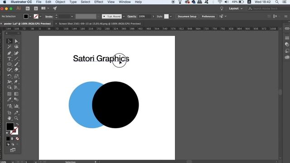Screen dimensions: 290x163
Task: Switch to Draw Normal mode
Action: (8, 144)
